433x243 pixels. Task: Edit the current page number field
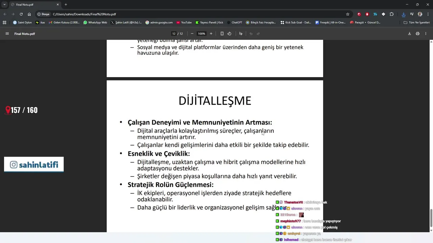click(x=174, y=34)
